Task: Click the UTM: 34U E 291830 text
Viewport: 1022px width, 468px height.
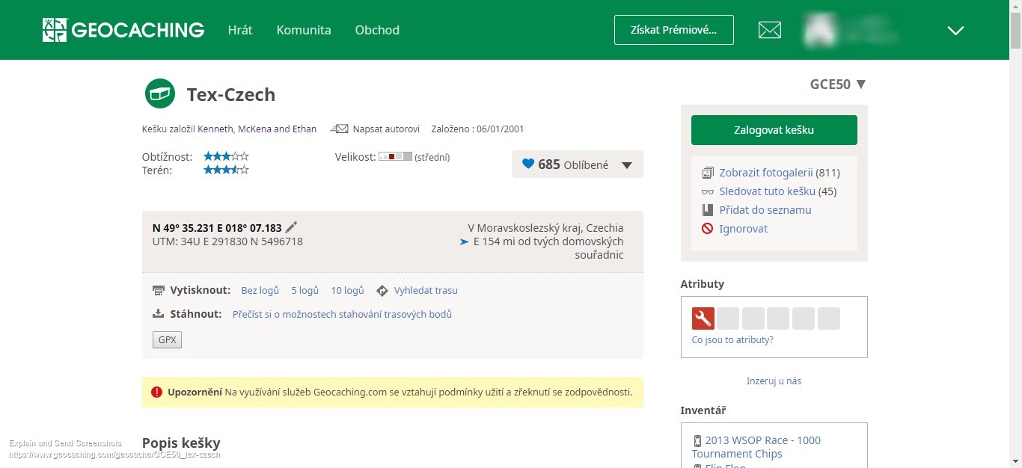Action: (227, 241)
